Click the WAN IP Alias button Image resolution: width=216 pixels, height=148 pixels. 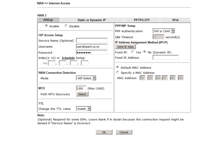pyautogui.click(x=126, y=47)
